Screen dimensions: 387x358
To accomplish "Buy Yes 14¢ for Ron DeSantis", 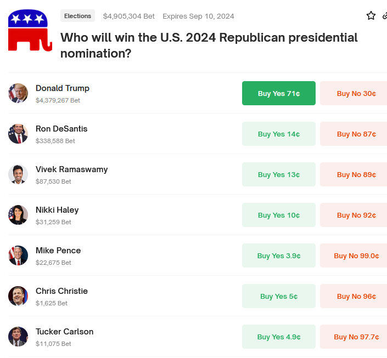I will (x=279, y=134).
